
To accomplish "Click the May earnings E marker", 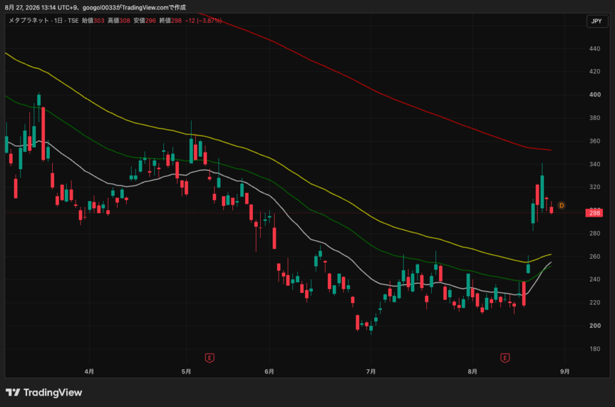I will click(210, 358).
